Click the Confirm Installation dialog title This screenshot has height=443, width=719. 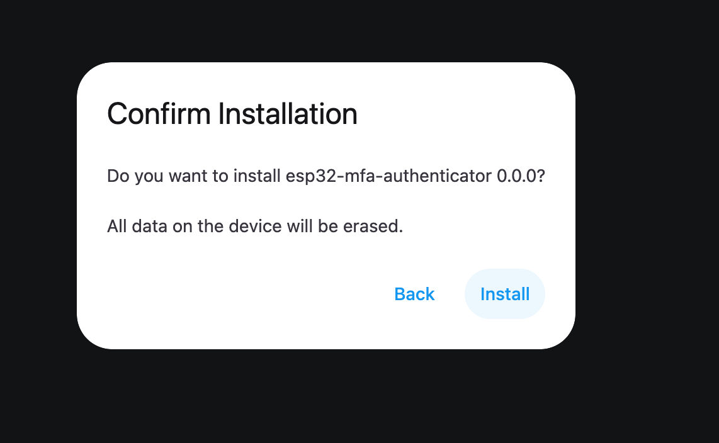point(232,114)
